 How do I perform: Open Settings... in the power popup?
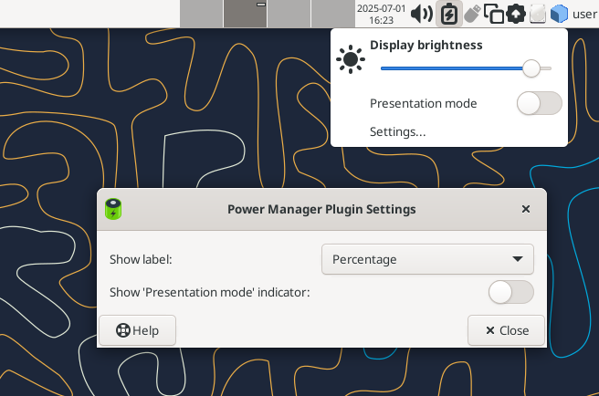click(397, 131)
